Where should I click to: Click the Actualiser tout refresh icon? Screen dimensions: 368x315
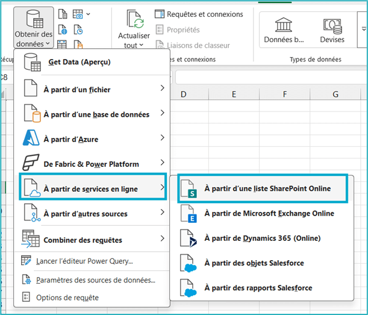point(136,19)
